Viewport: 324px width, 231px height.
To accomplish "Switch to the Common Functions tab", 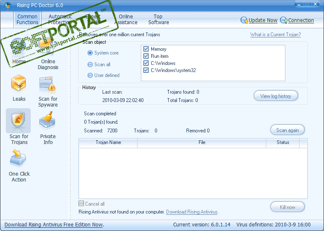I will click(27, 20).
